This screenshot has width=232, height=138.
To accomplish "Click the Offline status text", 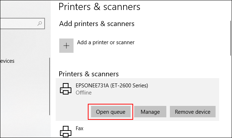I will point(84,93).
